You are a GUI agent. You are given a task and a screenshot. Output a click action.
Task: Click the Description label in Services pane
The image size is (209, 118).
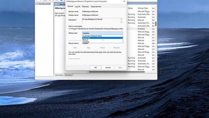[59, 13]
